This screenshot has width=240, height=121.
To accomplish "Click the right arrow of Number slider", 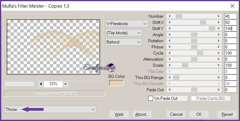I will pyautogui.click(x=219, y=16).
